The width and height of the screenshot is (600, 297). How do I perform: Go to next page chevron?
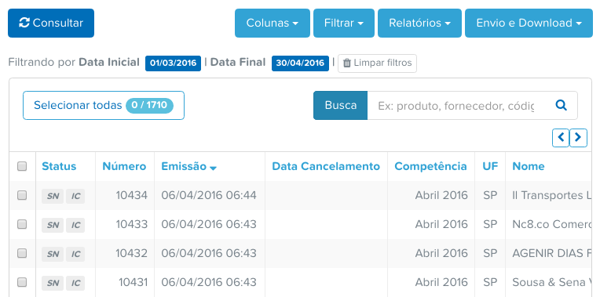(578, 137)
